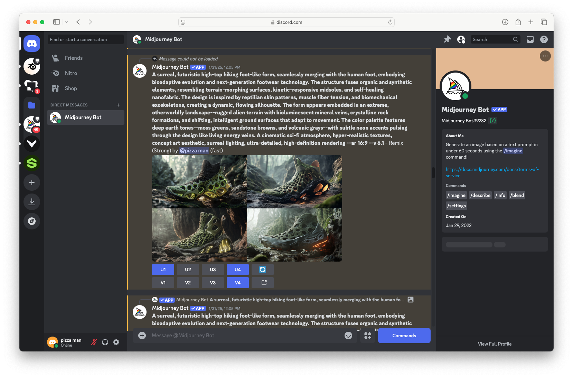Open Shop page
The width and height of the screenshot is (573, 377).
click(86, 88)
